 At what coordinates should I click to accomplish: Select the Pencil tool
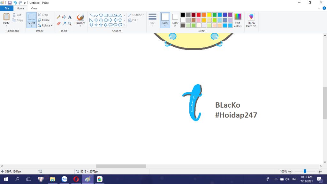point(58,17)
